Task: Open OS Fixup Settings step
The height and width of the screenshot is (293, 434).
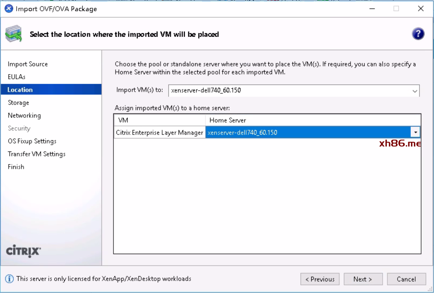Action: click(x=32, y=141)
